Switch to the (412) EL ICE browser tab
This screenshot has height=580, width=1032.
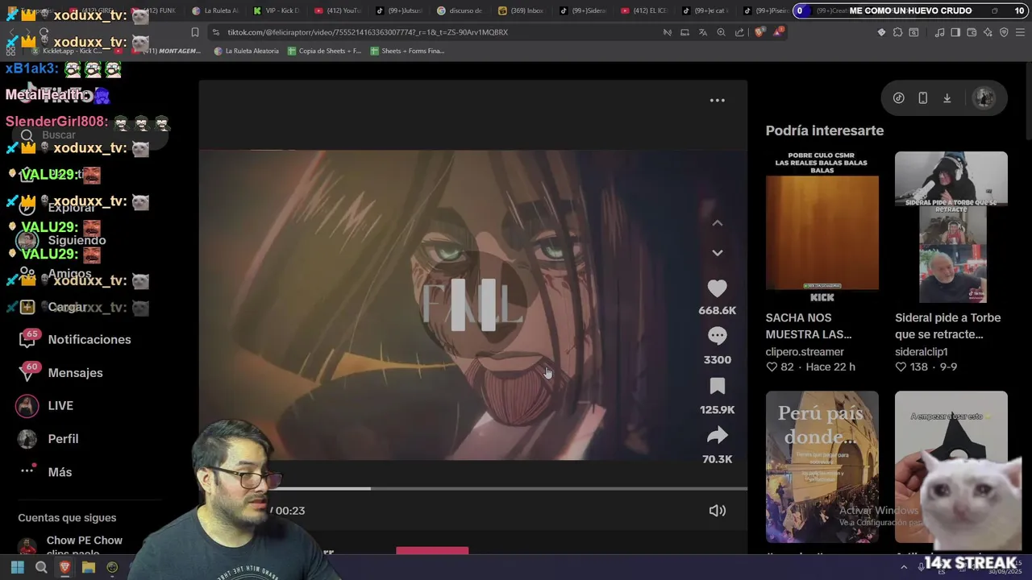[x=643, y=10]
